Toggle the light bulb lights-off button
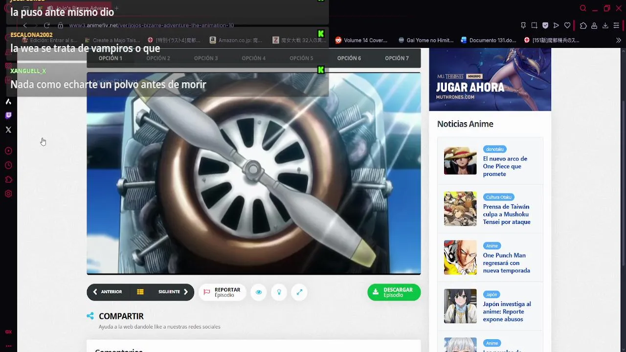Image resolution: width=626 pixels, height=352 pixels. 279,292
